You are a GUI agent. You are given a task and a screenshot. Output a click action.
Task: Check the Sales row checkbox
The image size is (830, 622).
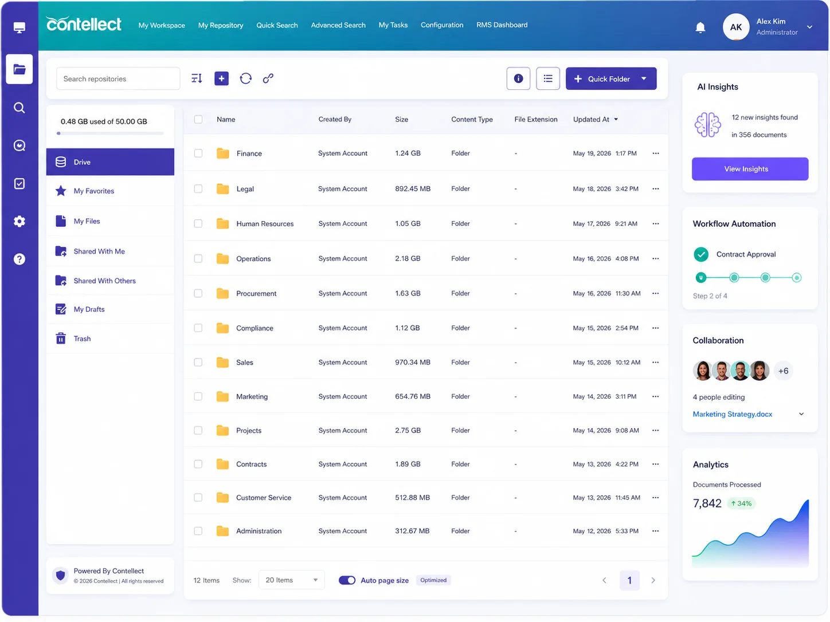coord(198,362)
